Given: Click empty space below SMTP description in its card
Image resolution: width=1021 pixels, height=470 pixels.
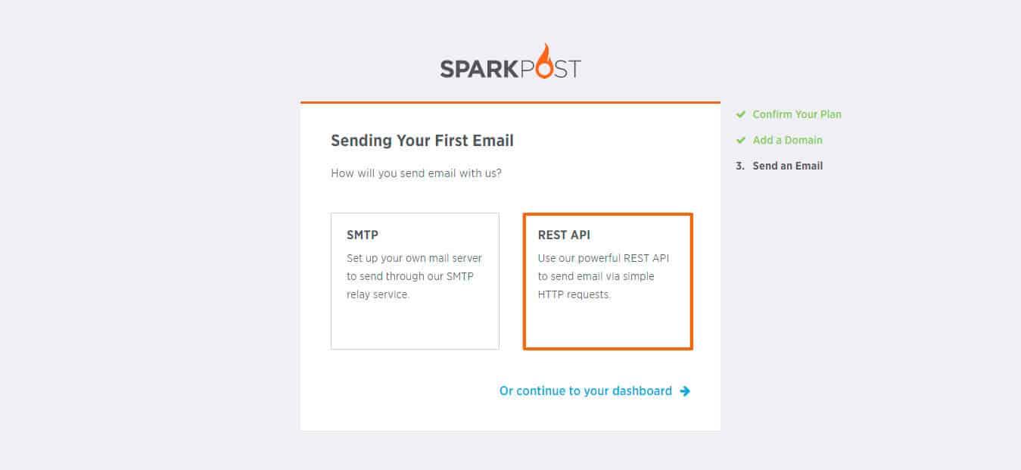Looking at the screenshot, I should tap(415, 325).
